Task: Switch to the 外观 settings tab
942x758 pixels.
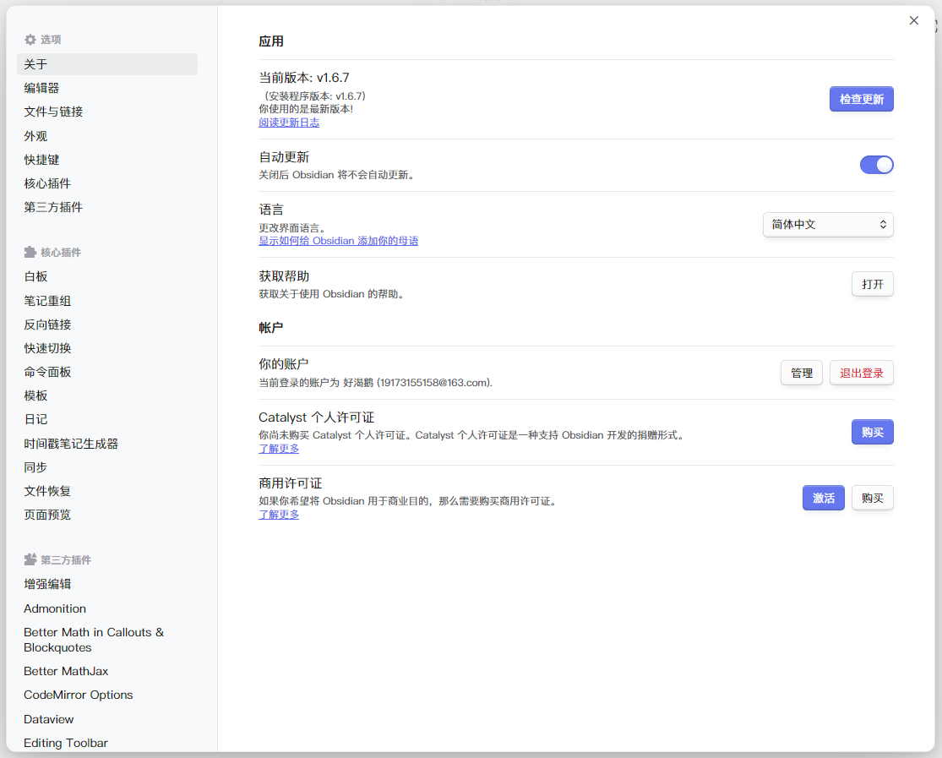Action: point(35,136)
